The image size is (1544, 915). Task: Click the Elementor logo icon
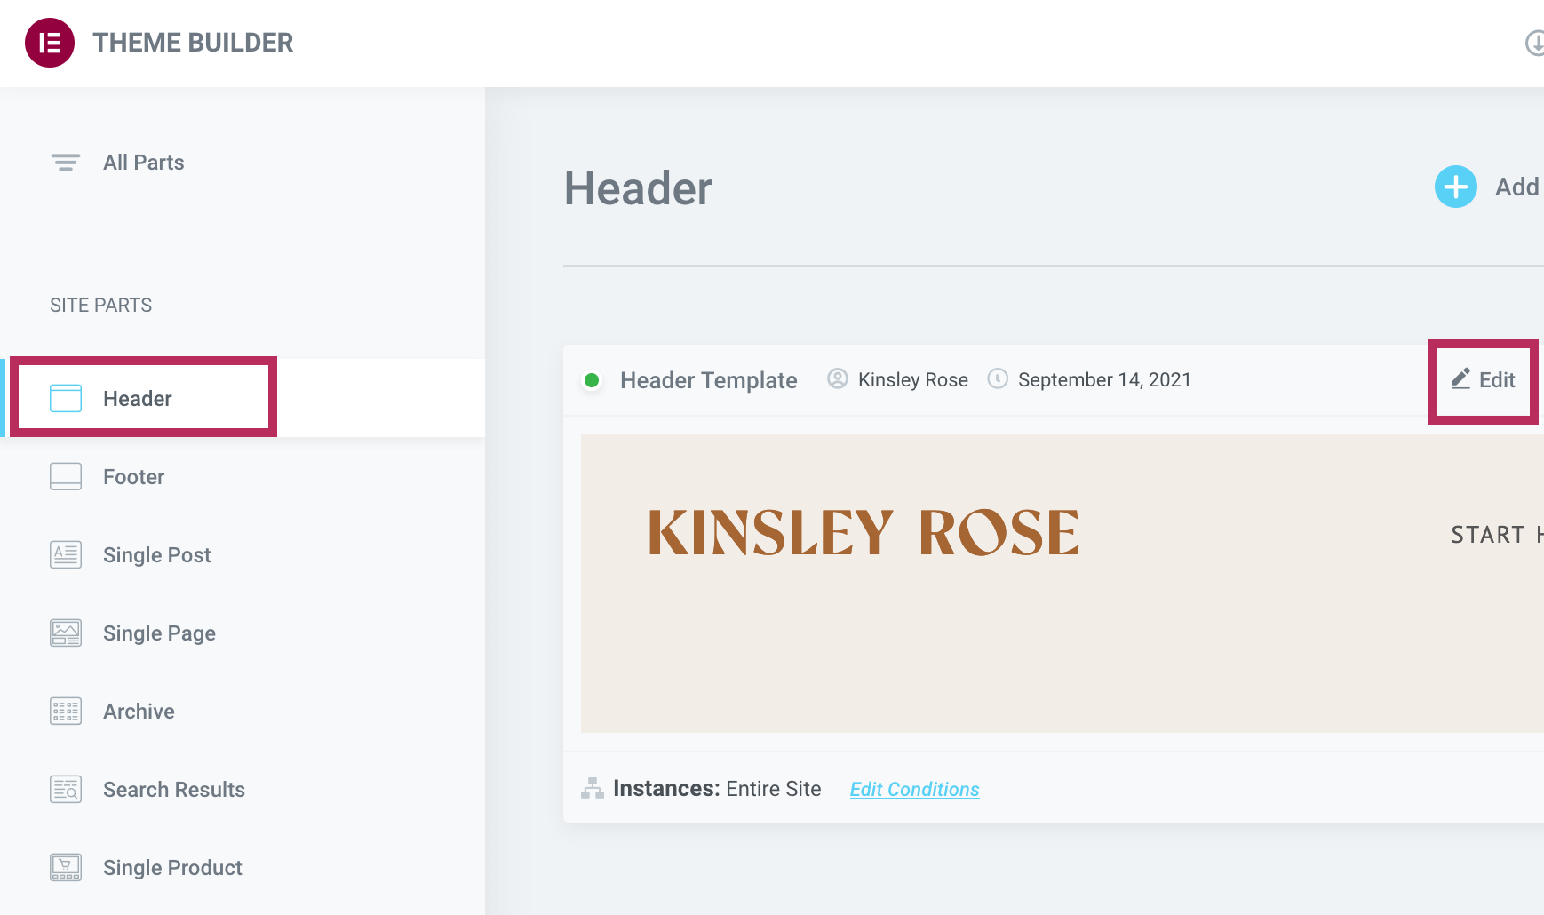tap(50, 42)
